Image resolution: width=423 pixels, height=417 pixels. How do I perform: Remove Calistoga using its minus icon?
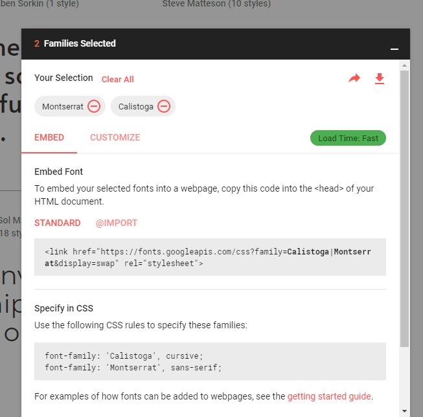[x=164, y=106]
